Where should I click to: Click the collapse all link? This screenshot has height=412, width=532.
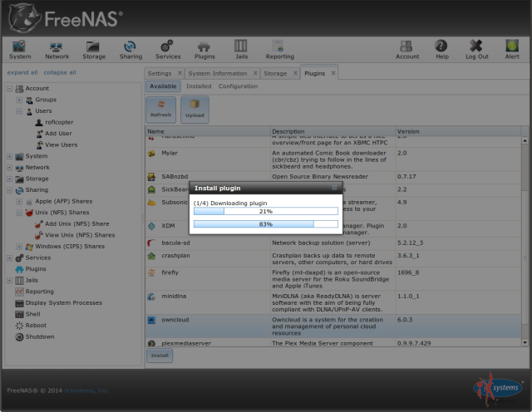60,72
